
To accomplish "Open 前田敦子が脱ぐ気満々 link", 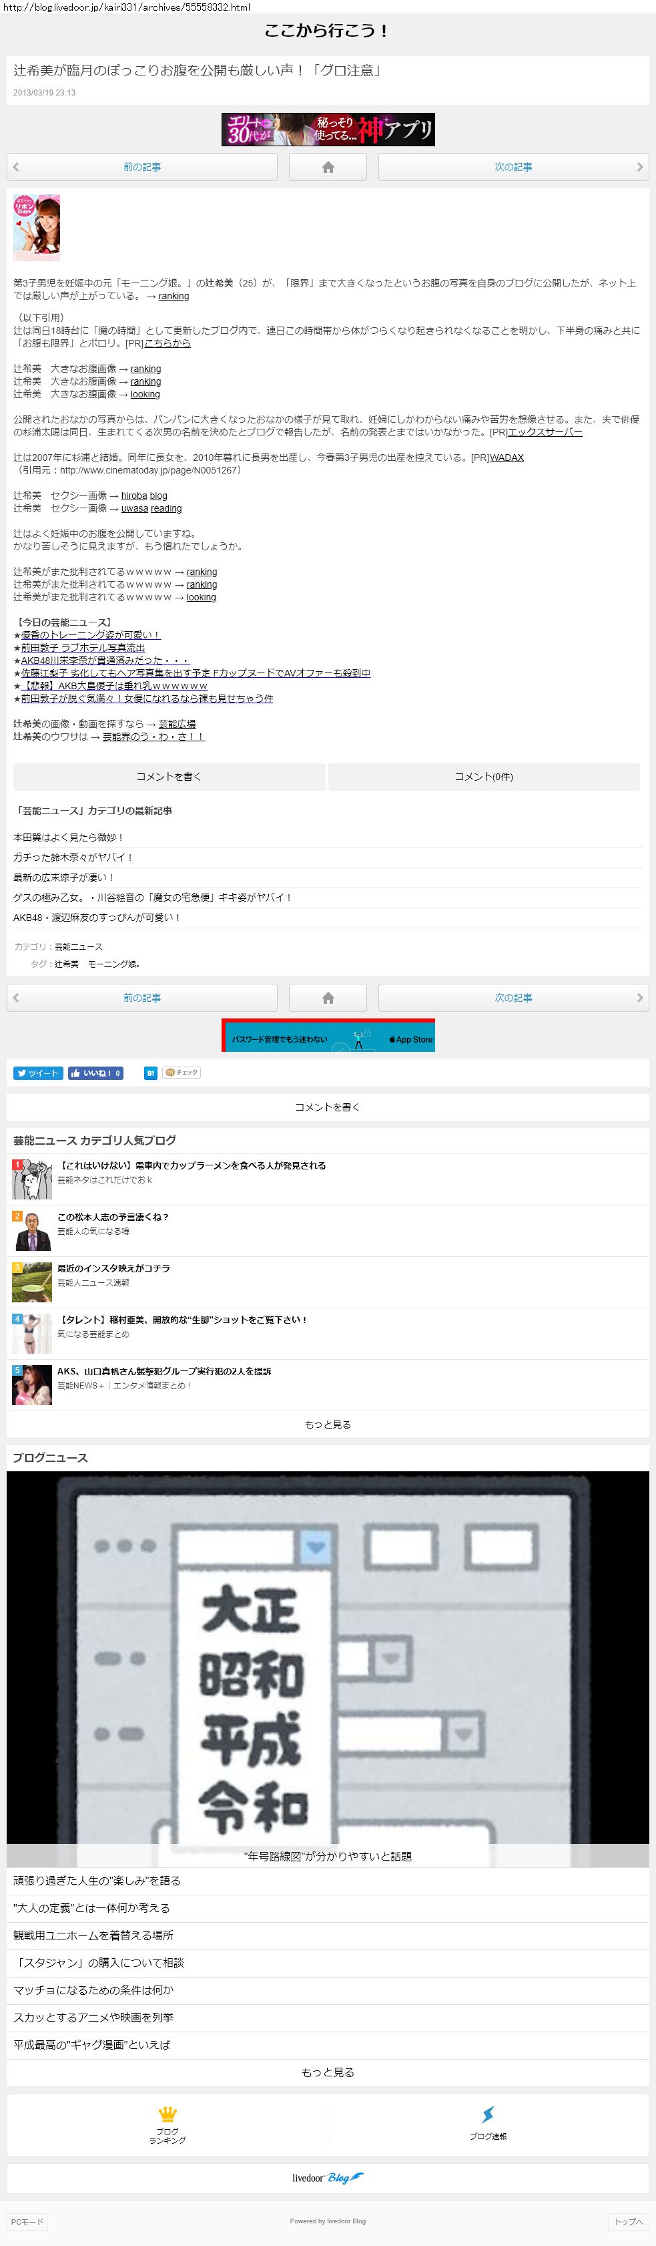I will pyautogui.click(x=147, y=699).
